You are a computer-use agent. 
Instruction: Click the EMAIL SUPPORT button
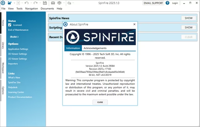tap(153, 3)
